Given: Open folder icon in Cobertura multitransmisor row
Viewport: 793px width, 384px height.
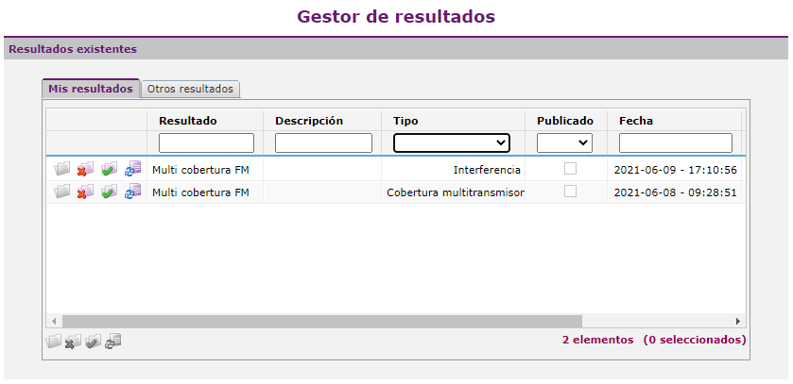Looking at the screenshot, I should tap(61, 192).
